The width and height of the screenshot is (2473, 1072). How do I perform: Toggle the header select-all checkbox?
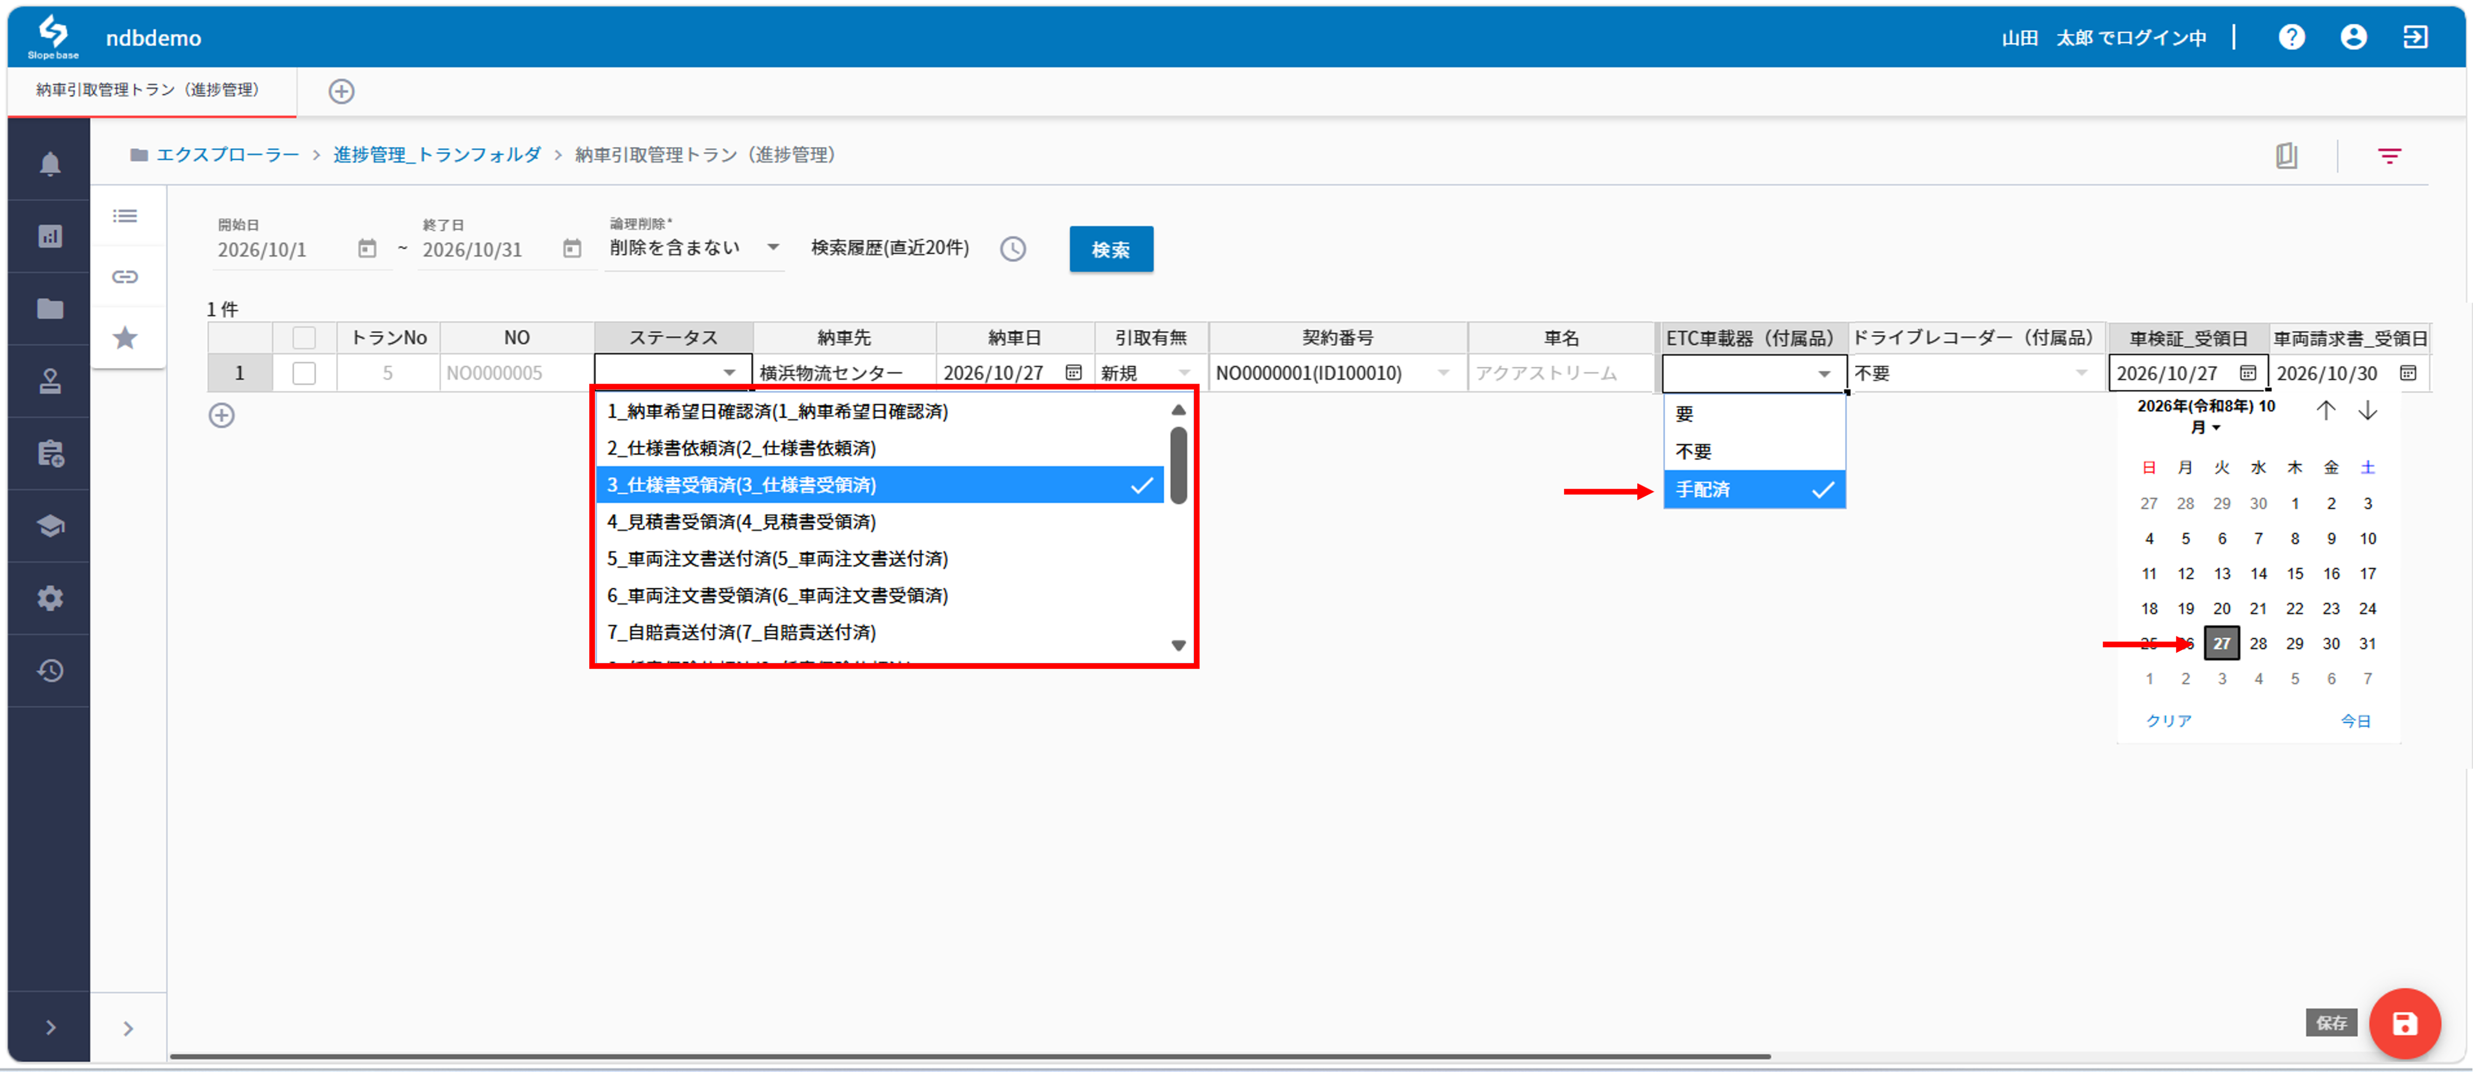(303, 338)
